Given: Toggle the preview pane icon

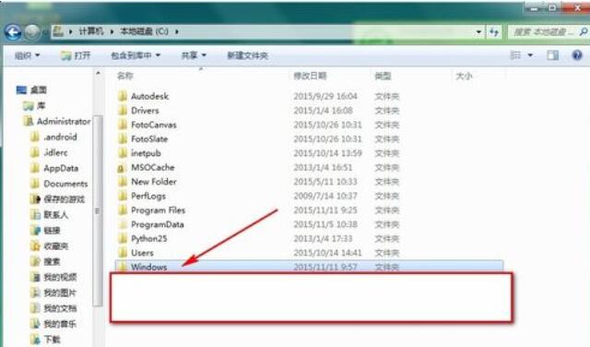Looking at the screenshot, I should tap(552, 55).
